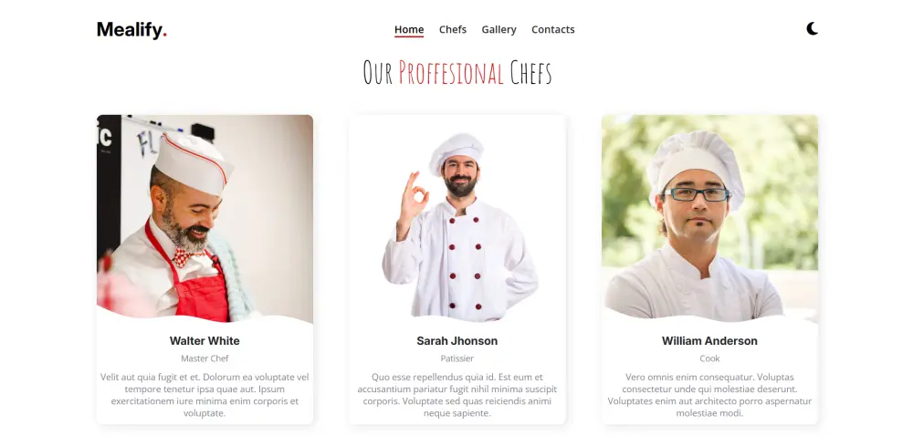Select the William Anderson name heading
Viewport: 913px width, 436px height.
[x=709, y=340]
